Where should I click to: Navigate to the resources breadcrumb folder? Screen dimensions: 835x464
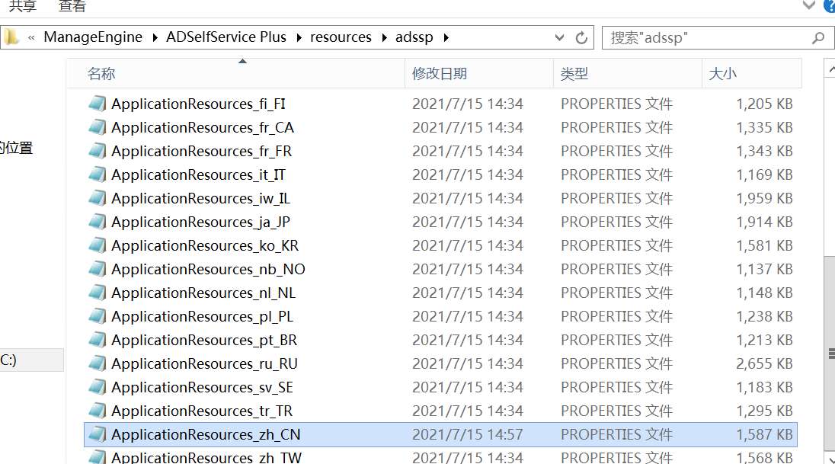[341, 37]
